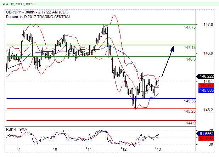Click the 'RSI14 - 9MA' indicator label
Image resolution: width=219 pixels, height=157 pixels.
coord(17,129)
